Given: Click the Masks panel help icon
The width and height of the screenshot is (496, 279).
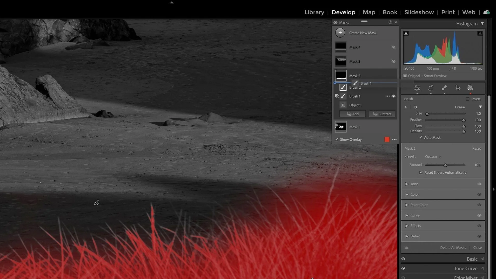Looking at the screenshot, I should coord(390,22).
